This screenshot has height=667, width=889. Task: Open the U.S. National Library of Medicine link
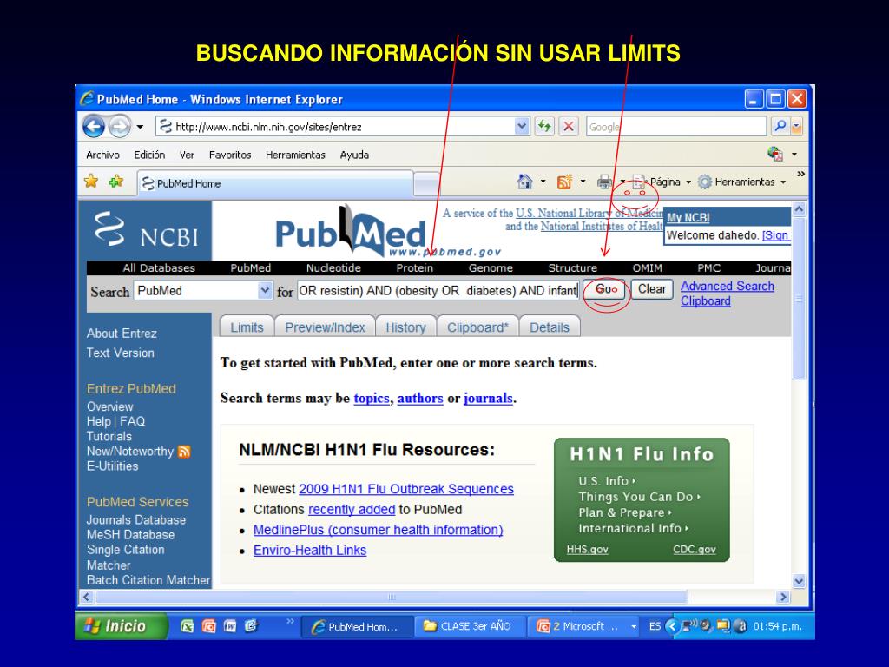tap(589, 214)
